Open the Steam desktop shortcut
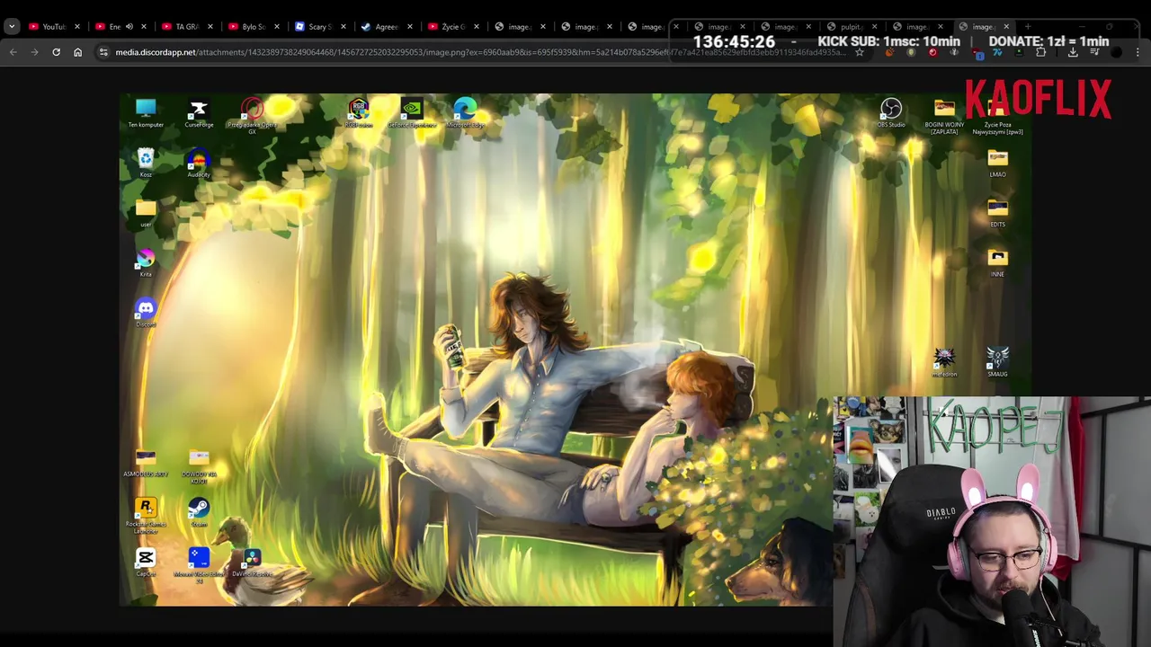 point(199,513)
